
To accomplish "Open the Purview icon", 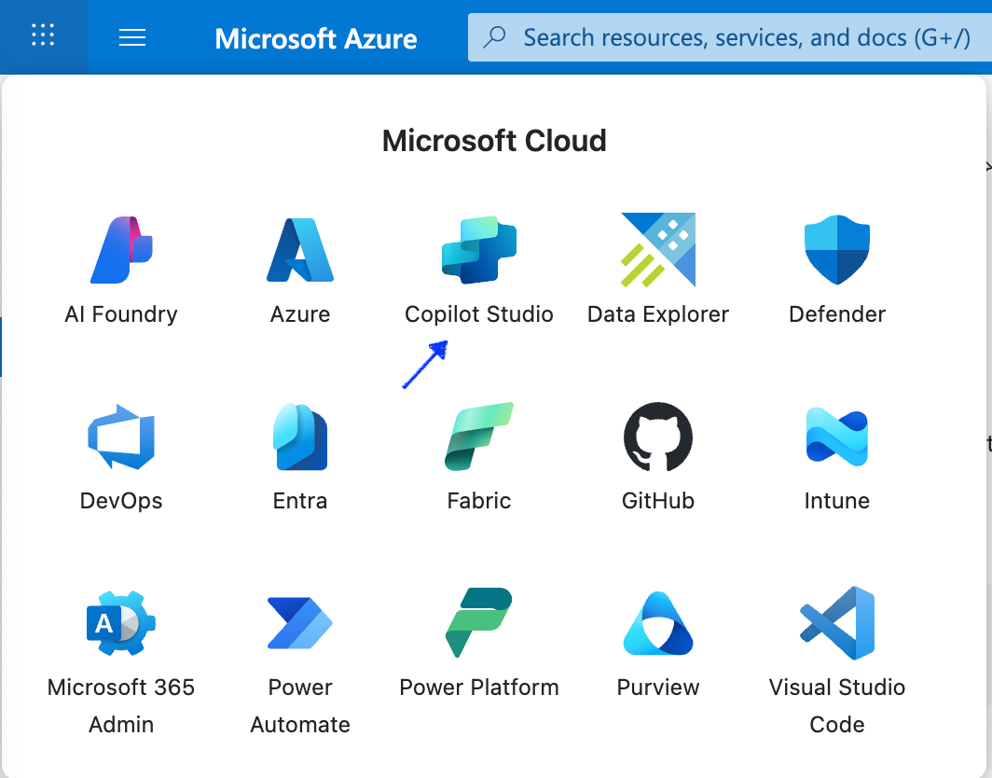I will [658, 623].
